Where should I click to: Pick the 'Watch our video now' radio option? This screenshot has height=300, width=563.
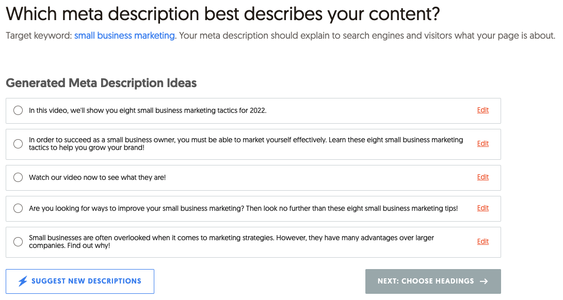tap(18, 177)
